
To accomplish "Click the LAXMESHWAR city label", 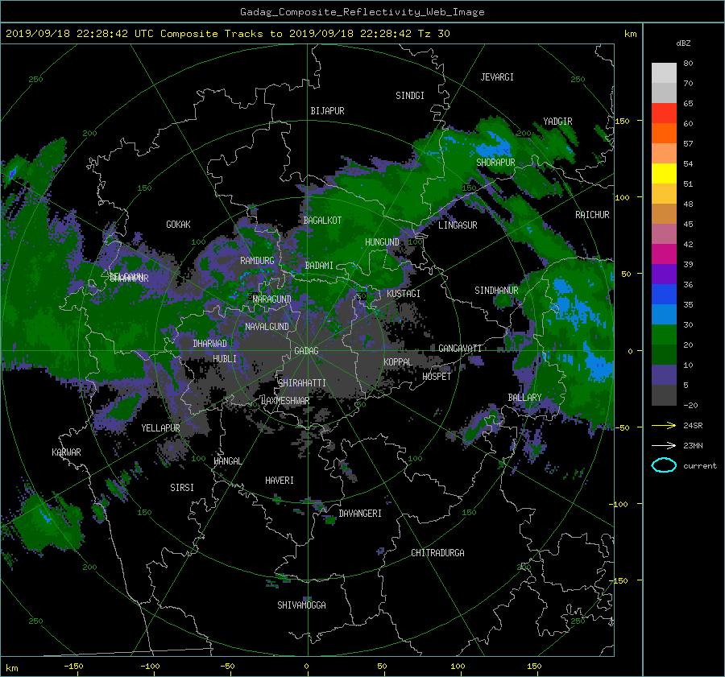I will point(285,401).
